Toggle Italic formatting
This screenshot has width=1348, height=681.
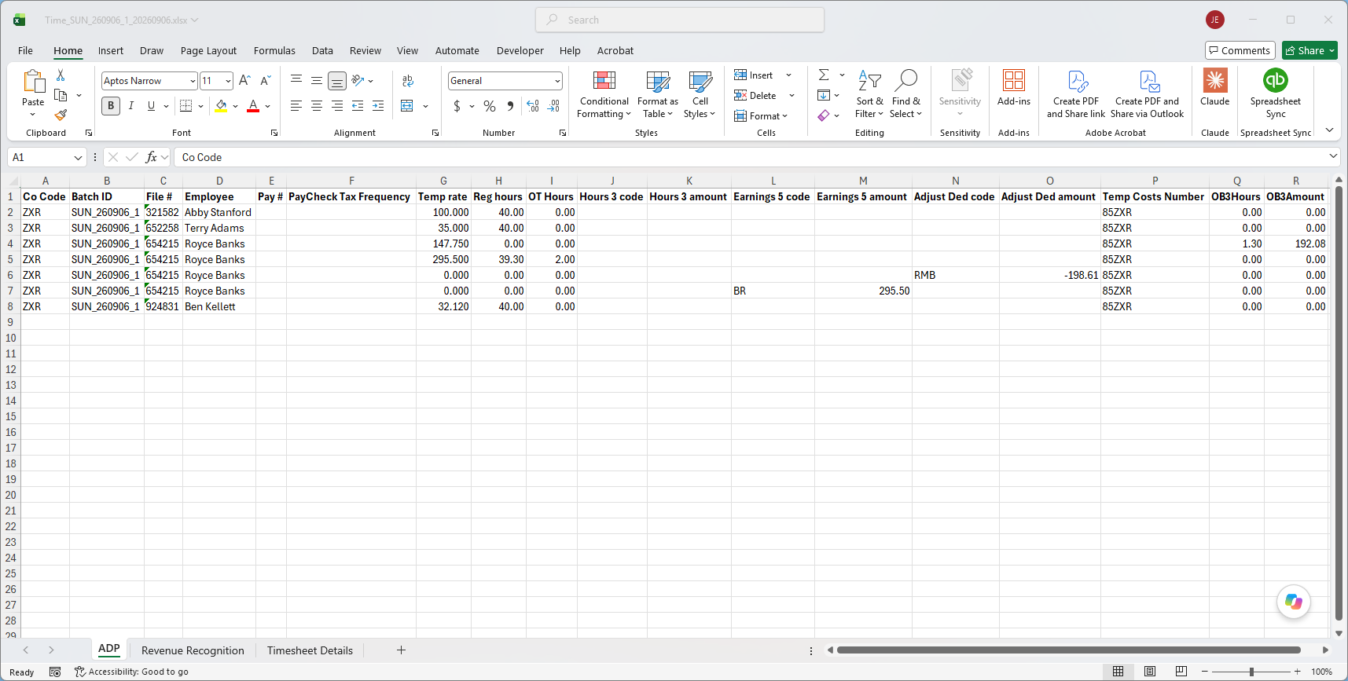131,106
